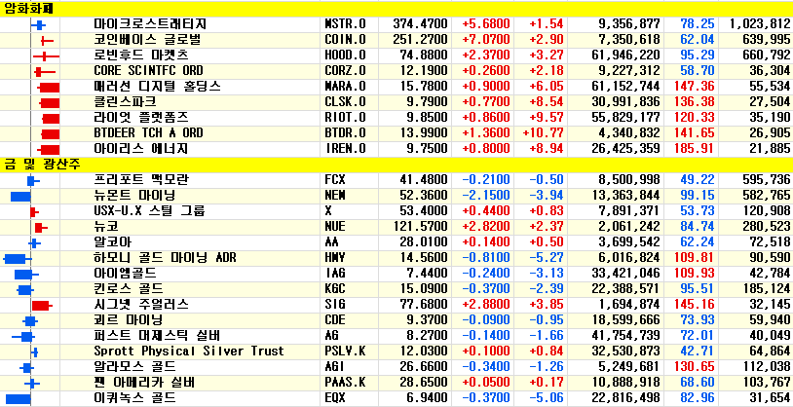Click price 251.2700 for COIN.O
This screenshot has height=407, width=793.
420,40
